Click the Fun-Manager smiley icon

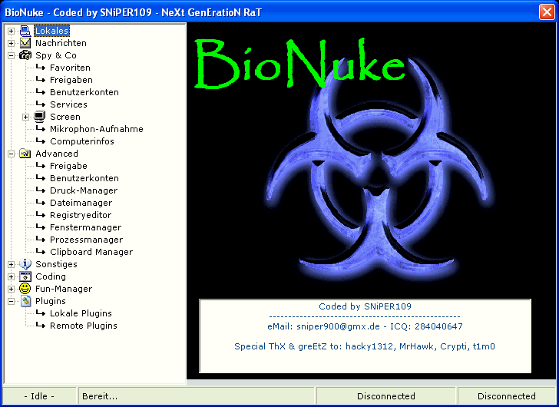[x=25, y=289]
